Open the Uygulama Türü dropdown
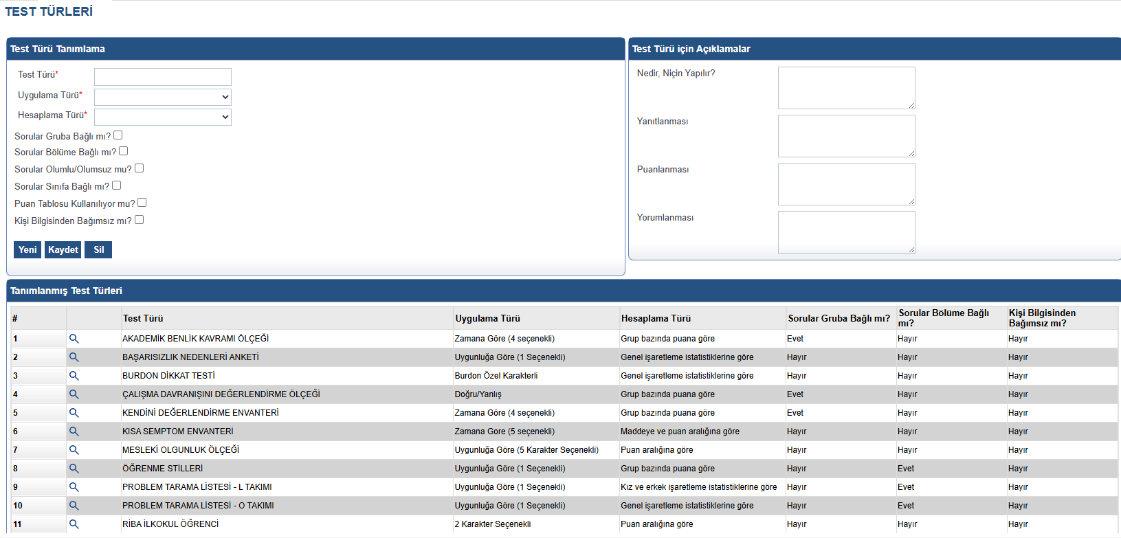The height and width of the screenshot is (538, 1121). pos(163,97)
